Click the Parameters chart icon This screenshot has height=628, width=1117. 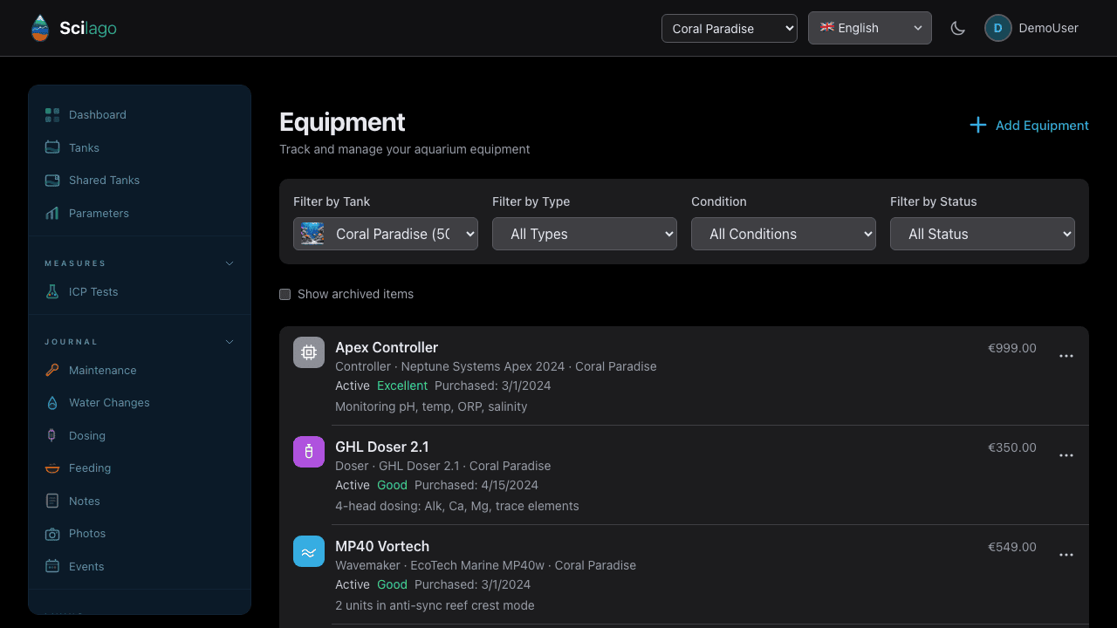tap(52, 213)
